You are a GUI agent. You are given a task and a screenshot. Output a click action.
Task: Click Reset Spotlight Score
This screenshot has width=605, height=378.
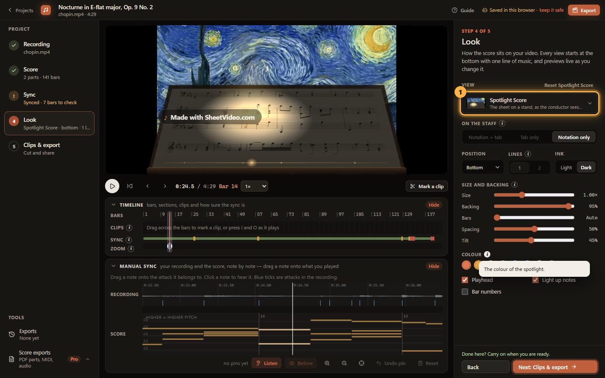coord(568,85)
